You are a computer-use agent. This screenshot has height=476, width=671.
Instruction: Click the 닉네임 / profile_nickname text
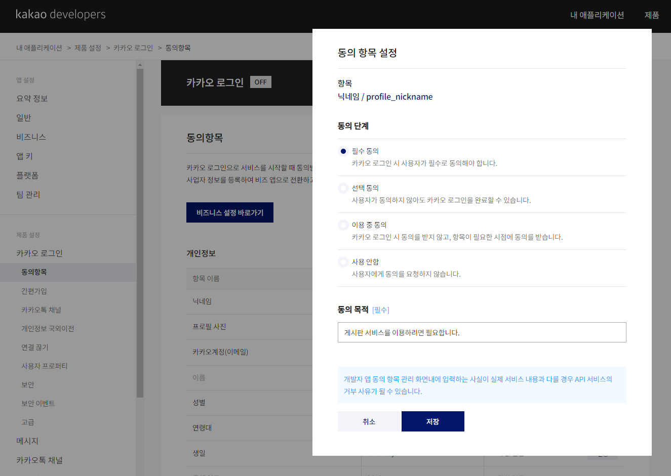coord(385,97)
